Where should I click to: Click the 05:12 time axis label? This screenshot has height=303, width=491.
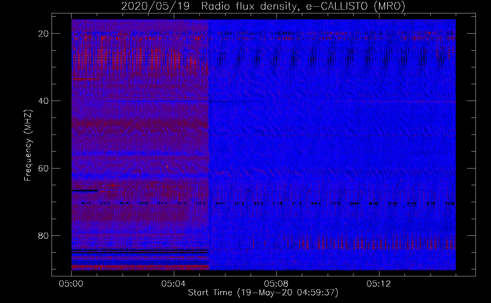379,284
